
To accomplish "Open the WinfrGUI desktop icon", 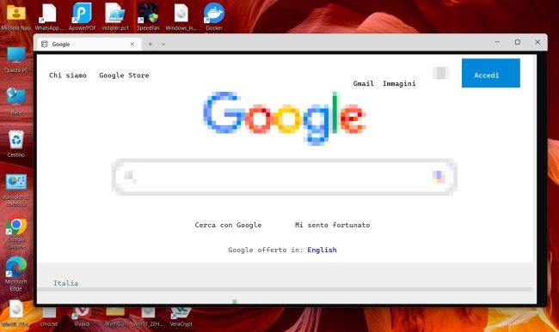I will tap(114, 317).
